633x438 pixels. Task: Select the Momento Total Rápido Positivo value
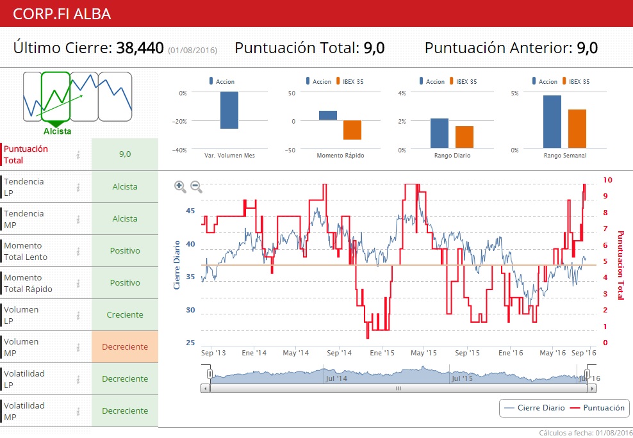(125, 283)
